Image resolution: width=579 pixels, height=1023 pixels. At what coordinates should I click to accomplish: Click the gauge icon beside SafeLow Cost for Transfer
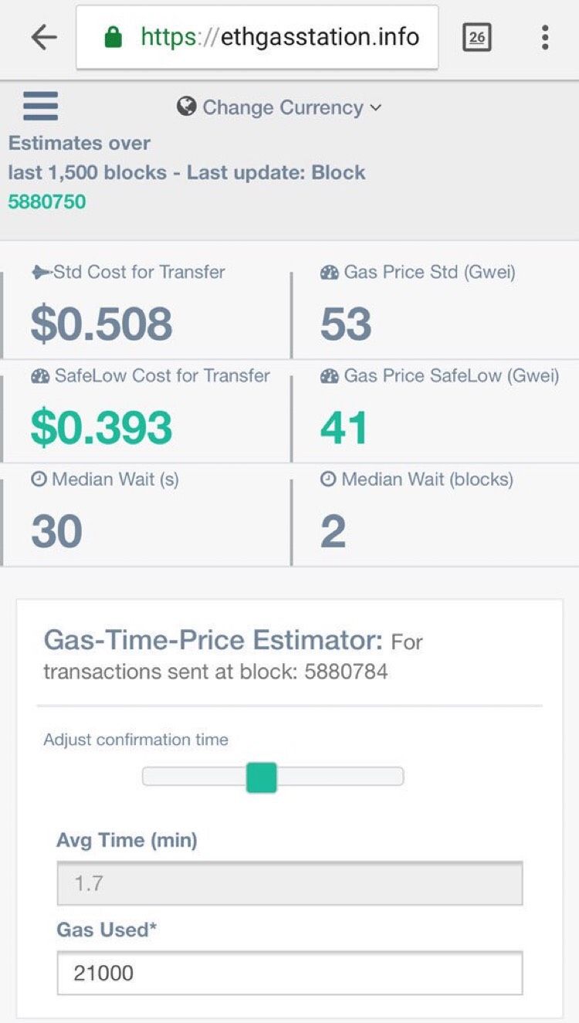coord(40,376)
